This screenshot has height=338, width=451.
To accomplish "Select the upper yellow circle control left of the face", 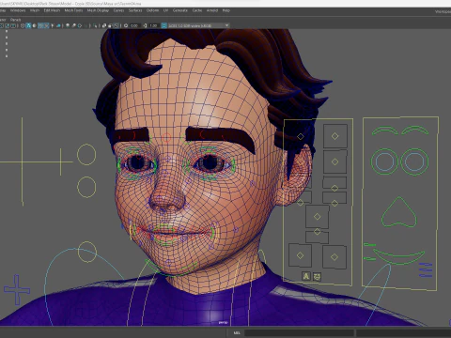I will (86, 154).
